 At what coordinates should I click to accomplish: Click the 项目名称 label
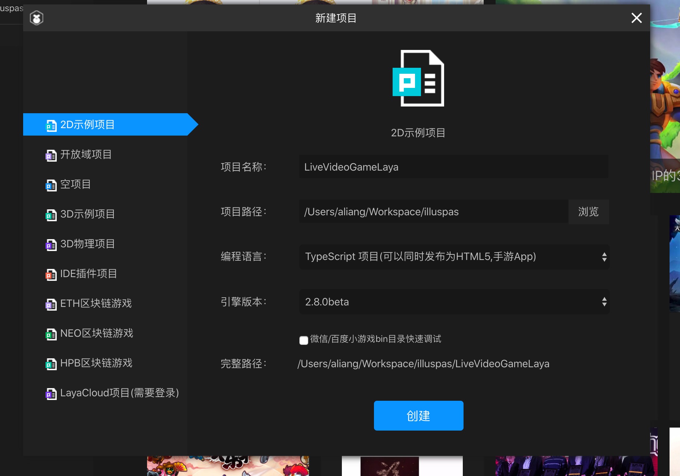(x=244, y=167)
